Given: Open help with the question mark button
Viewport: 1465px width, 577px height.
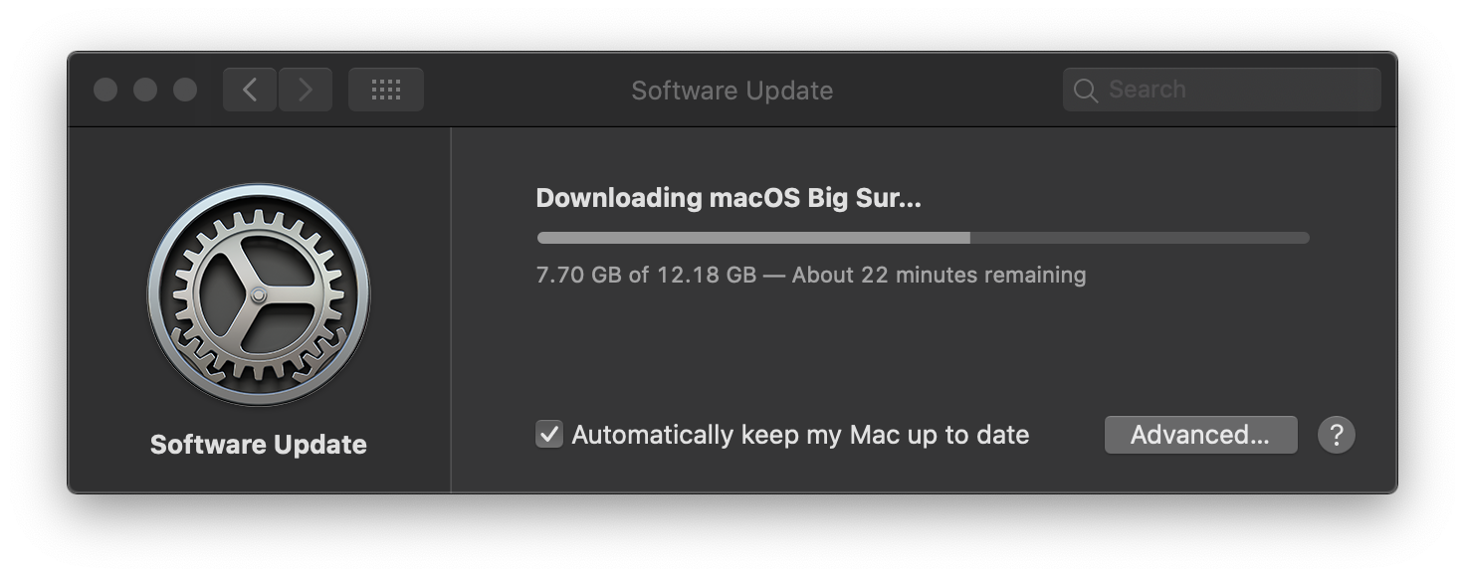Looking at the screenshot, I should (1337, 435).
